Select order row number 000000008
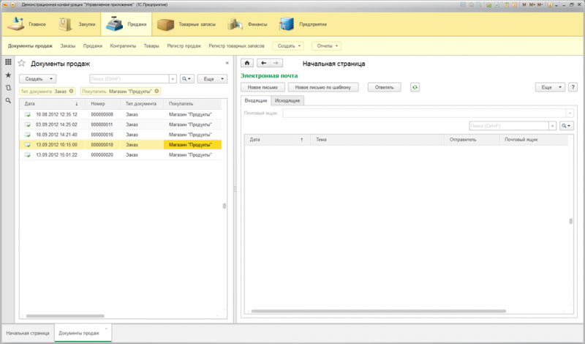 click(x=121, y=115)
